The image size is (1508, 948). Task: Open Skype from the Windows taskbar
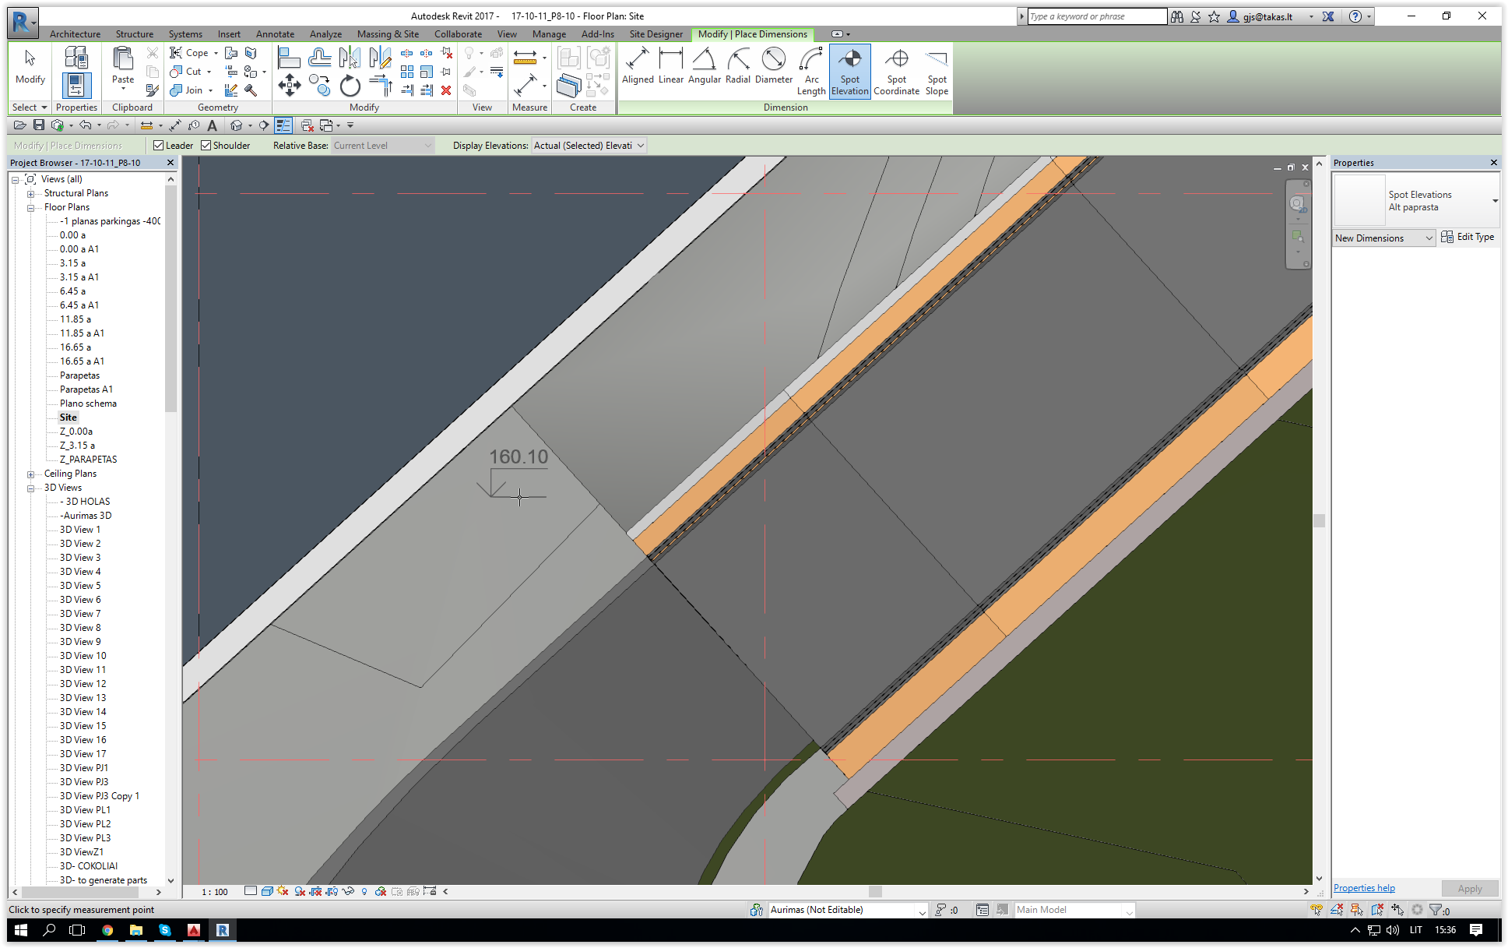click(x=165, y=930)
